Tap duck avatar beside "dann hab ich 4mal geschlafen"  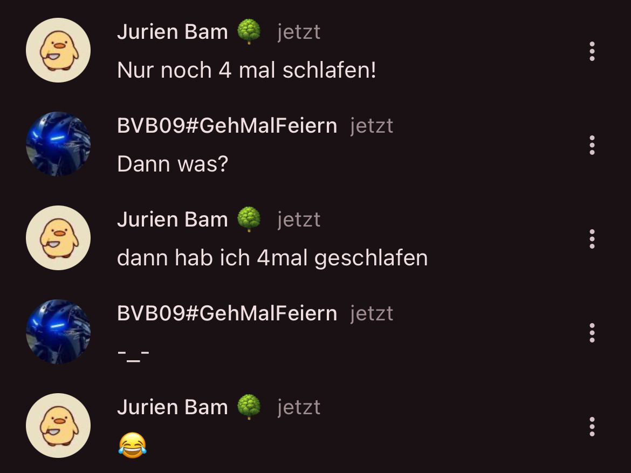58,238
